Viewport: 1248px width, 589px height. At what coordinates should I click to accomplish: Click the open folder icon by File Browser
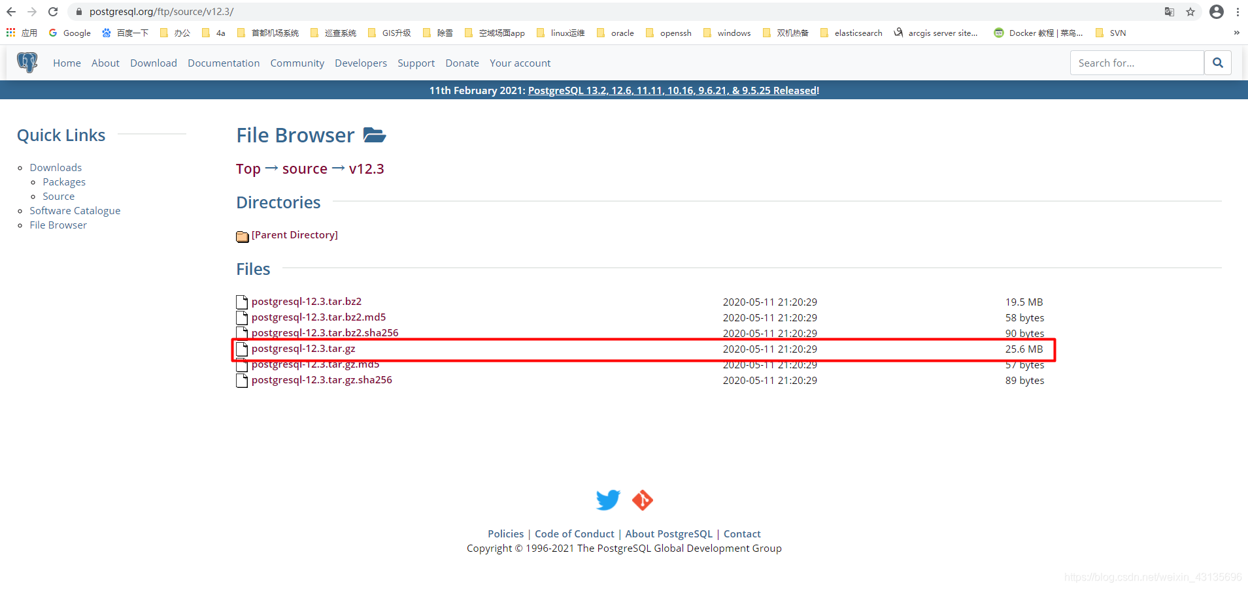375,135
